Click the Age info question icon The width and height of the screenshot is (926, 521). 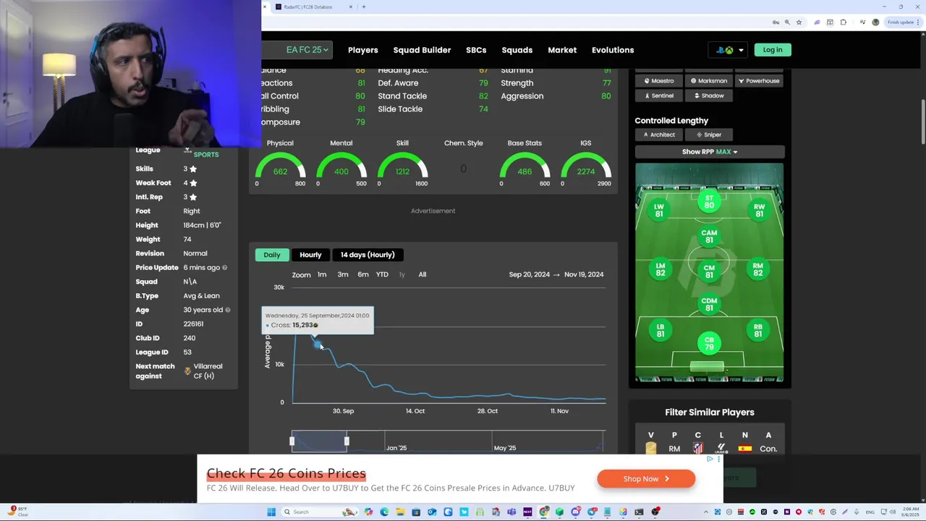coord(227,310)
